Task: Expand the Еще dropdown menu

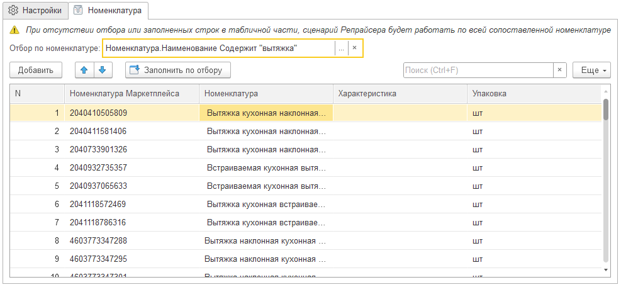Action: tap(591, 70)
